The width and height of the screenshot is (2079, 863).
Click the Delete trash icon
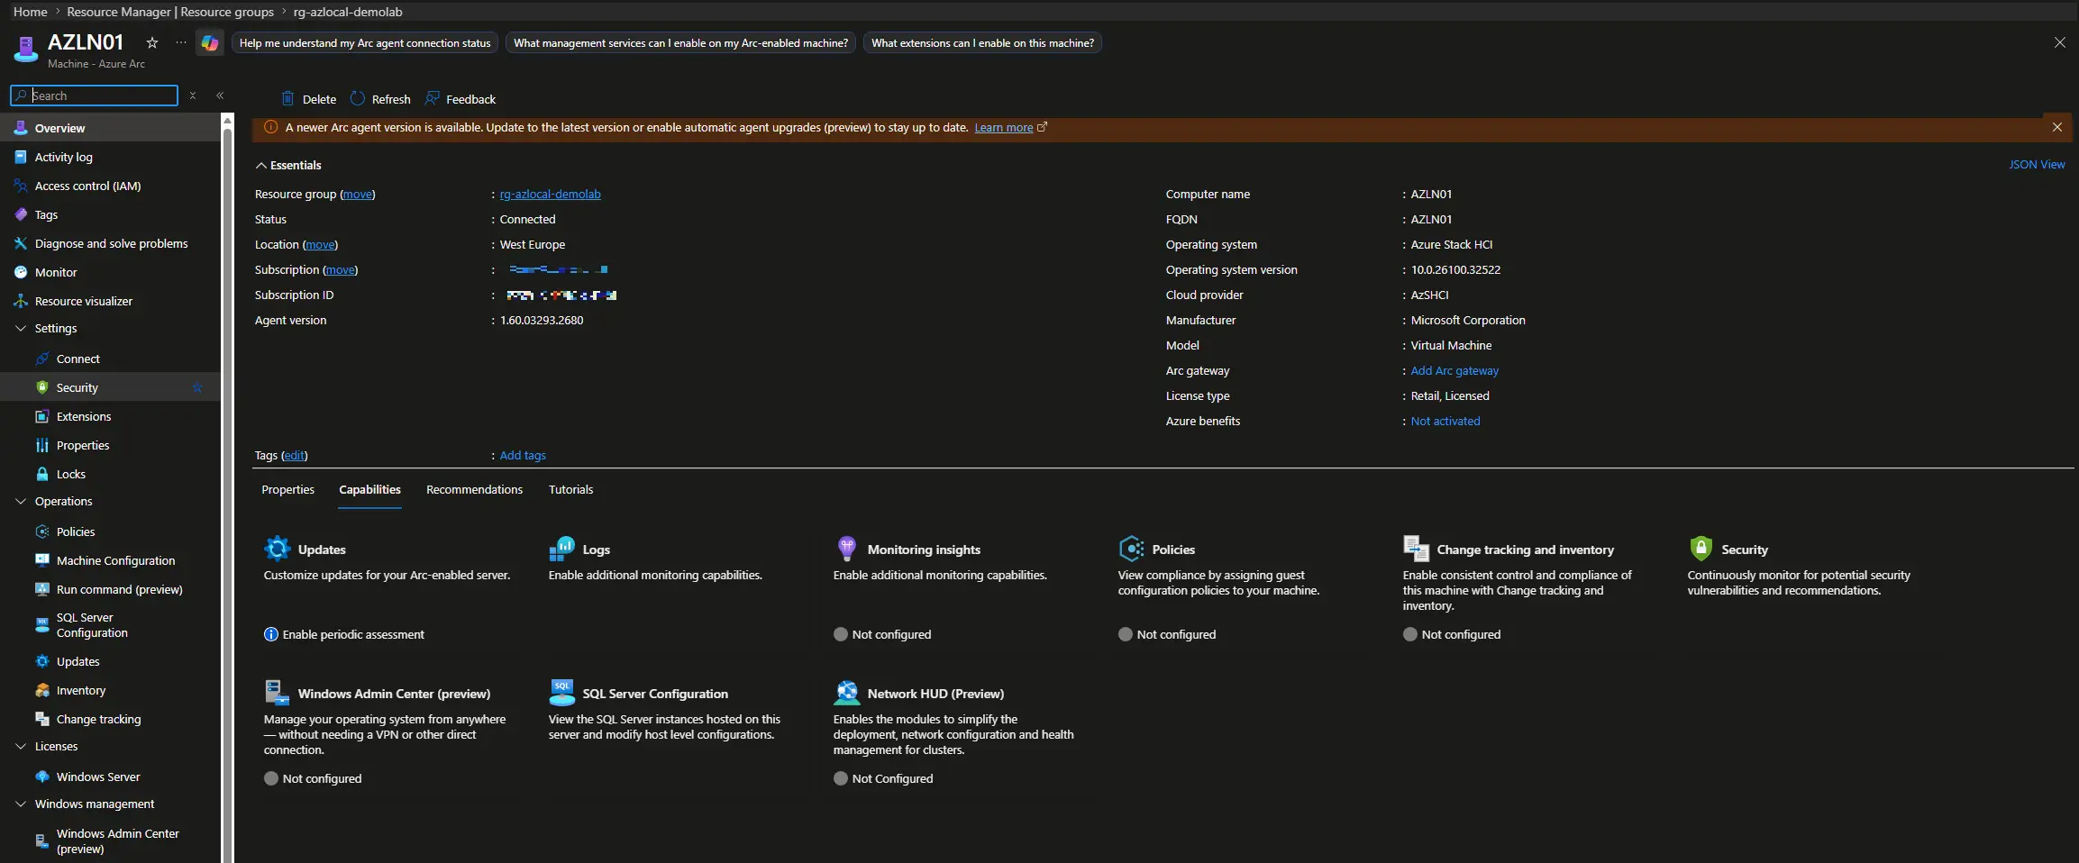[287, 99]
